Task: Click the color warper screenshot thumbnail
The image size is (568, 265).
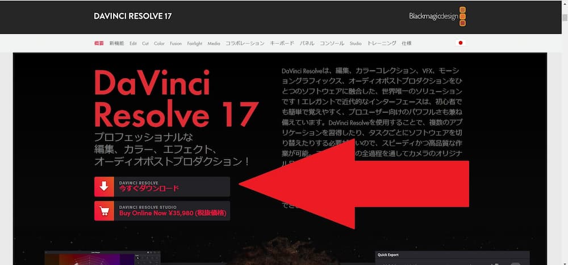Action: (102, 258)
